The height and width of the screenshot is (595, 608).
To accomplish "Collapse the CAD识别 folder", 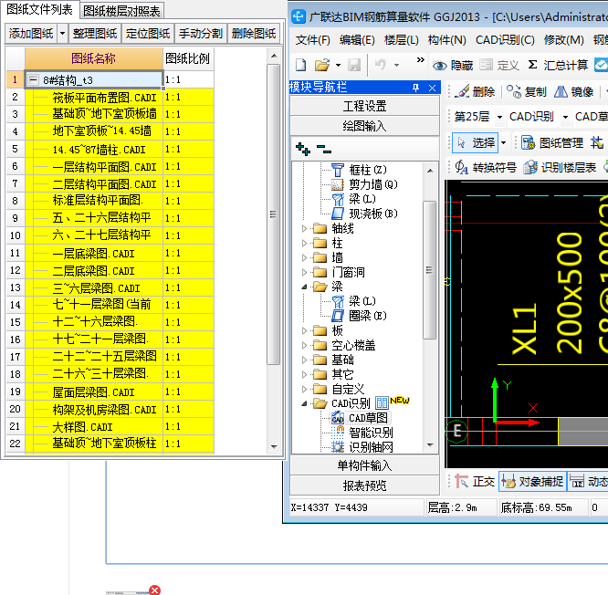I will [x=304, y=403].
